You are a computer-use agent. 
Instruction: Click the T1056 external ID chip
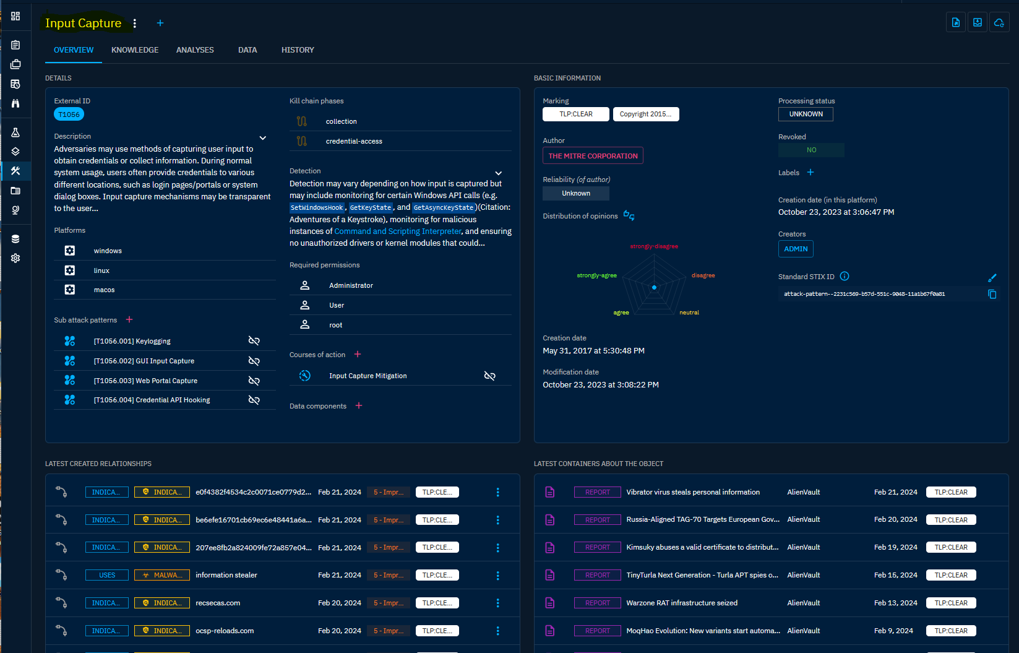click(x=69, y=115)
